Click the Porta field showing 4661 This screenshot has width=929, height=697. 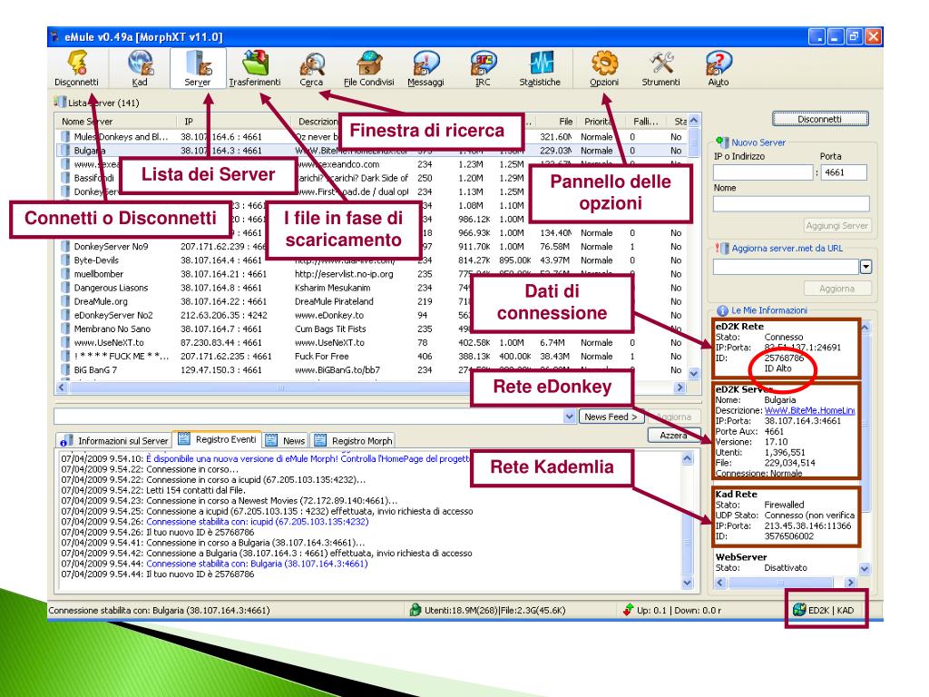[844, 172]
